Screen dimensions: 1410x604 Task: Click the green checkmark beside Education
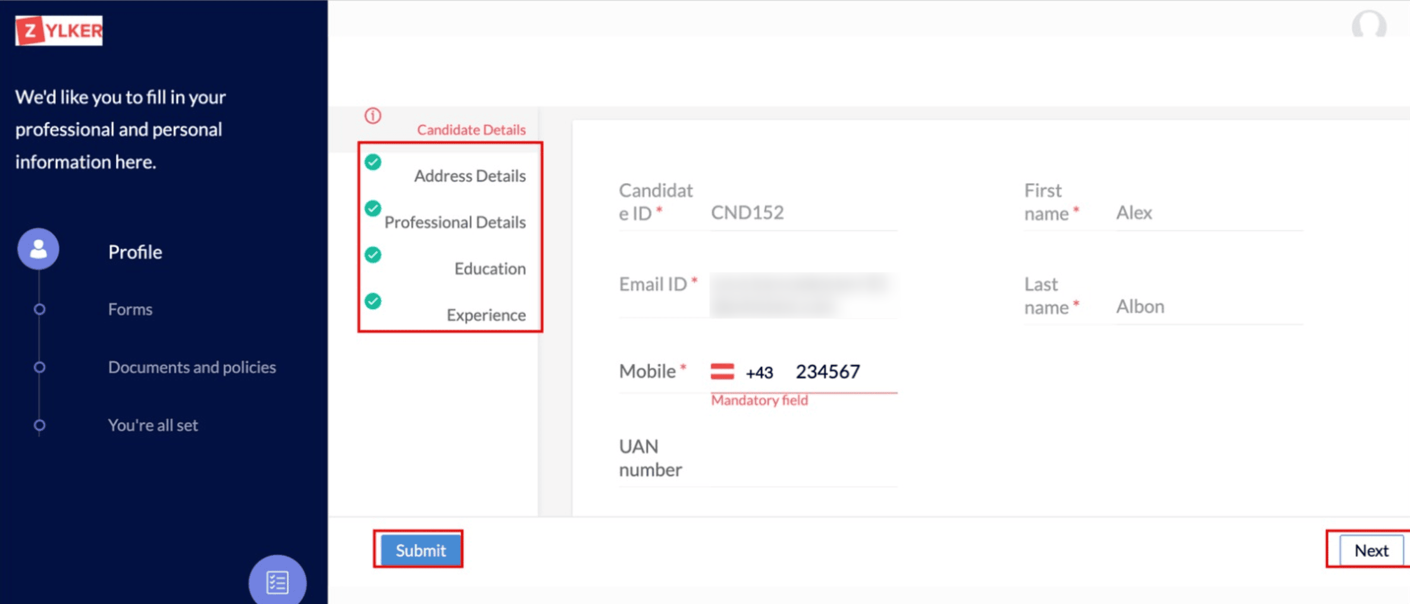(373, 254)
